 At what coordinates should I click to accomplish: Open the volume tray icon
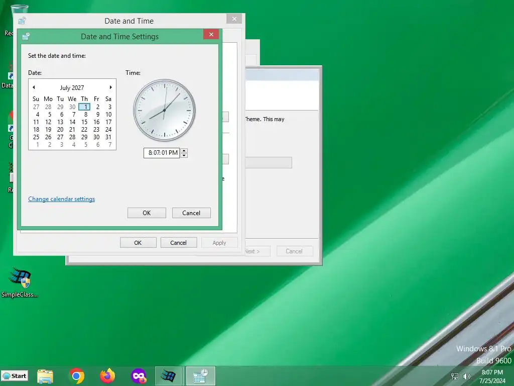(x=466, y=376)
